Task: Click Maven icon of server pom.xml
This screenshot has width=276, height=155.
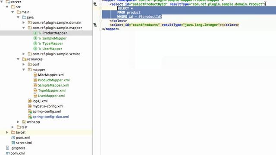Action: click(13, 137)
